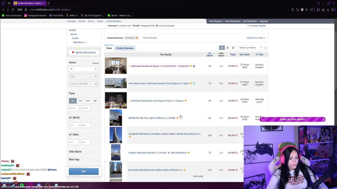The image size is (337, 189).
Task: Switch to the Emlak Ofisinden tab
Action: click(x=125, y=48)
